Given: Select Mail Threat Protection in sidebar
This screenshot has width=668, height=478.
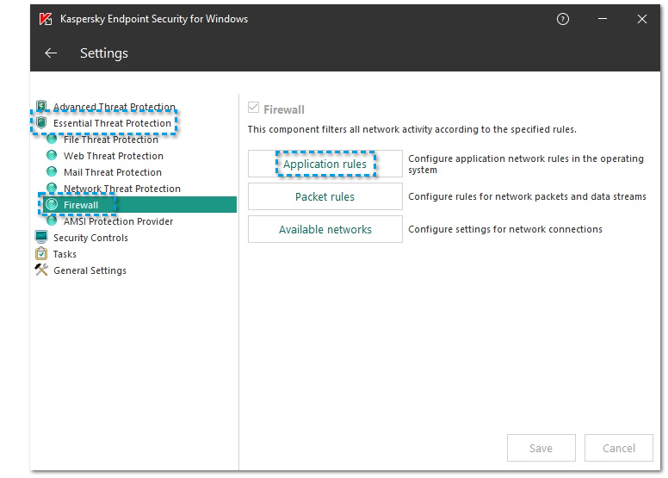Looking at the screenshot, I should (113, 172).
